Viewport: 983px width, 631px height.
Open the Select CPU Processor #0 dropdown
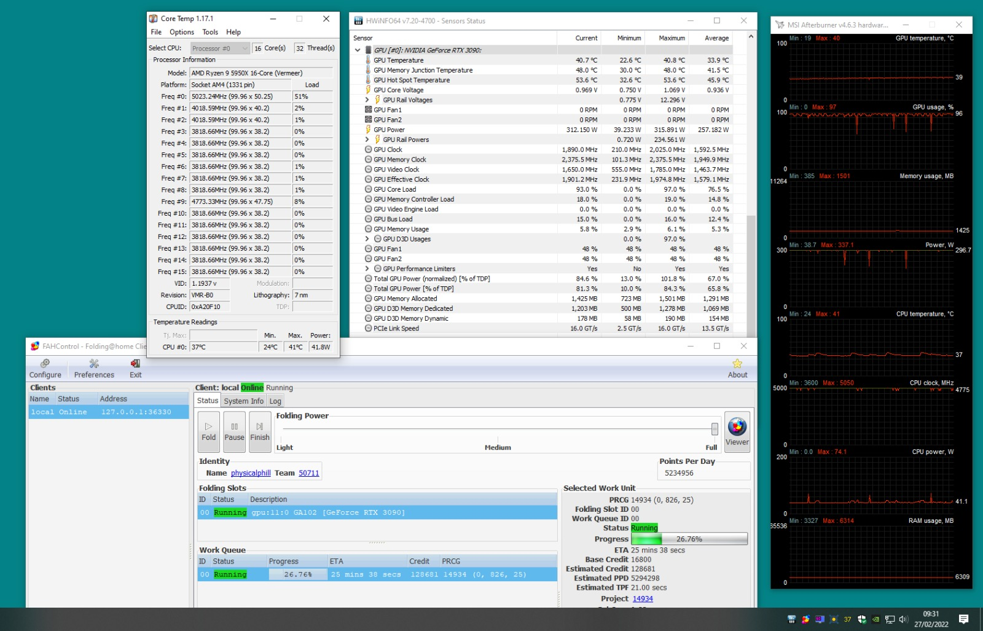(220, 48)
